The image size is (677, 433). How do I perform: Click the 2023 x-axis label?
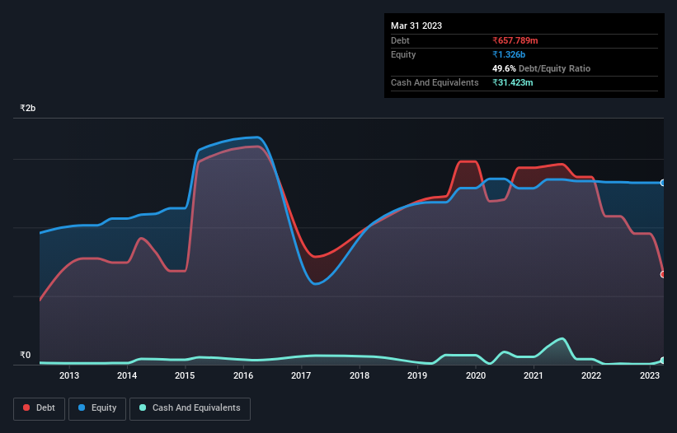coord(649,375)
